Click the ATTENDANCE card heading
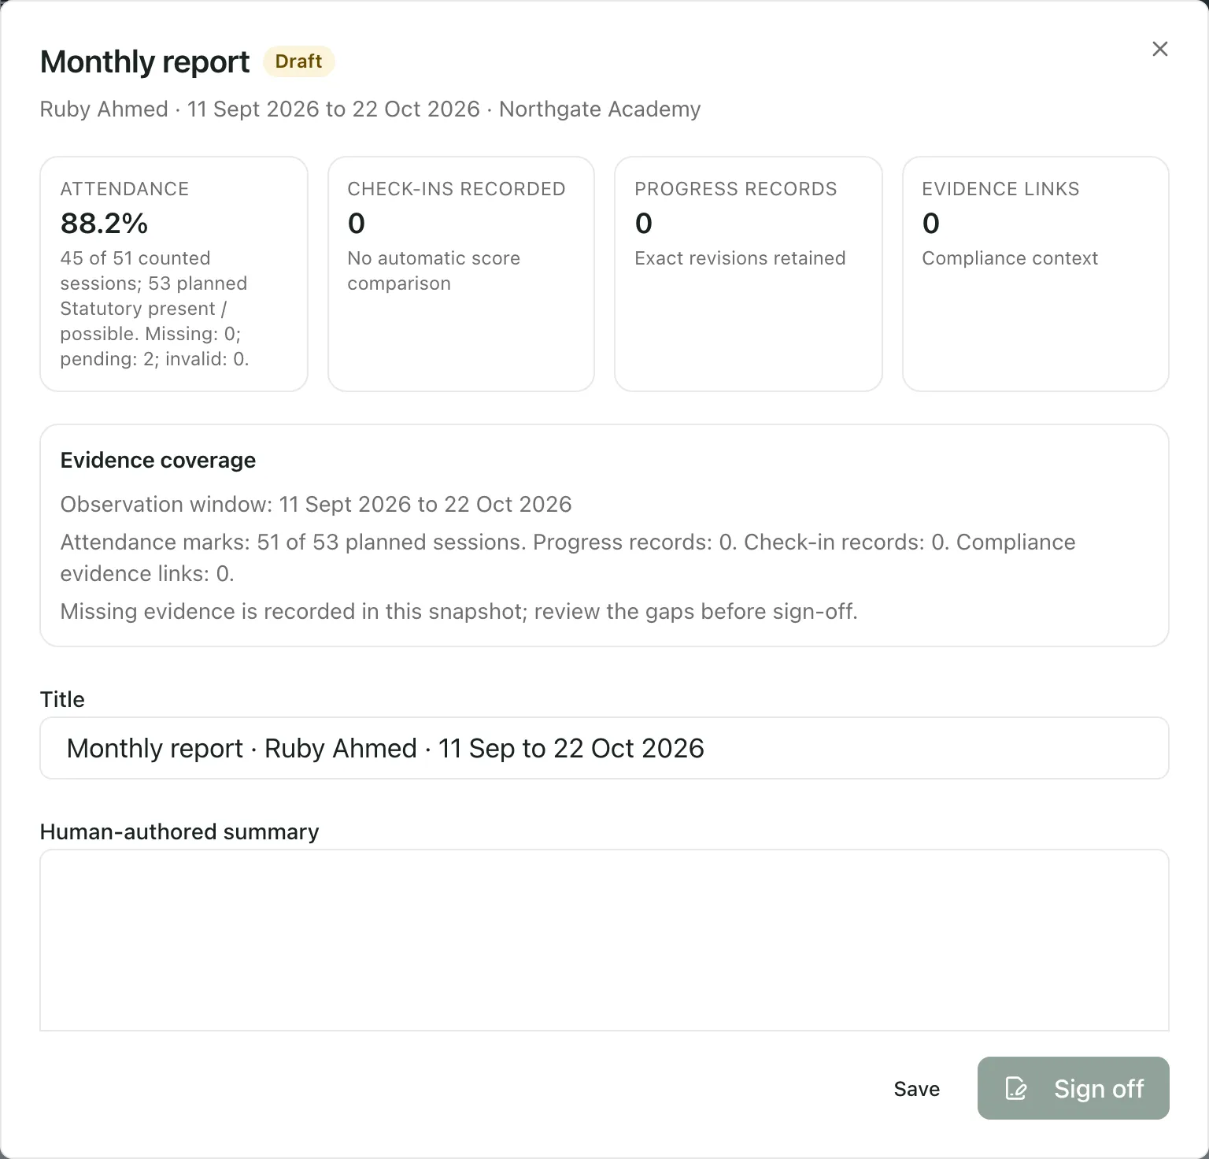 click(x=124, y=189)
